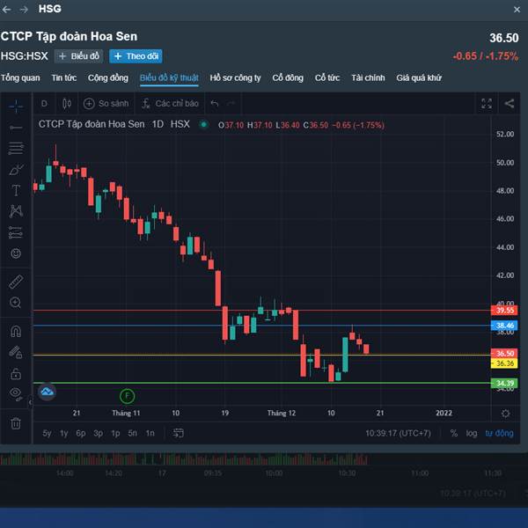Click the Theo dõi follow button

[136, 56]
